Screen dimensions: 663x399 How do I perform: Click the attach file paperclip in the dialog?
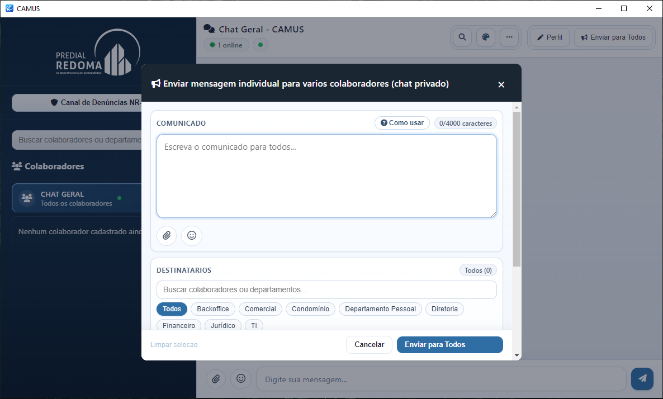pyautogui.click(x=167, y=235)
